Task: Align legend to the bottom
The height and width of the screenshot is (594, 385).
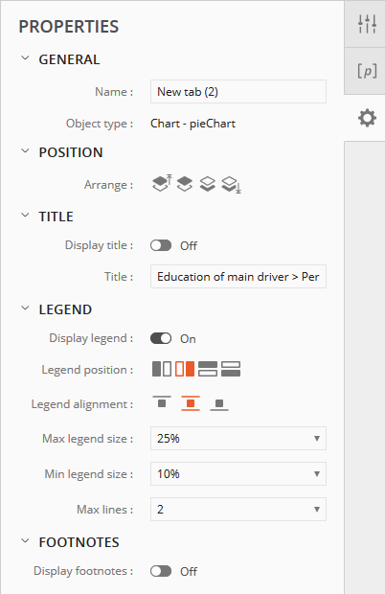Action: click(x=219, y=404)
